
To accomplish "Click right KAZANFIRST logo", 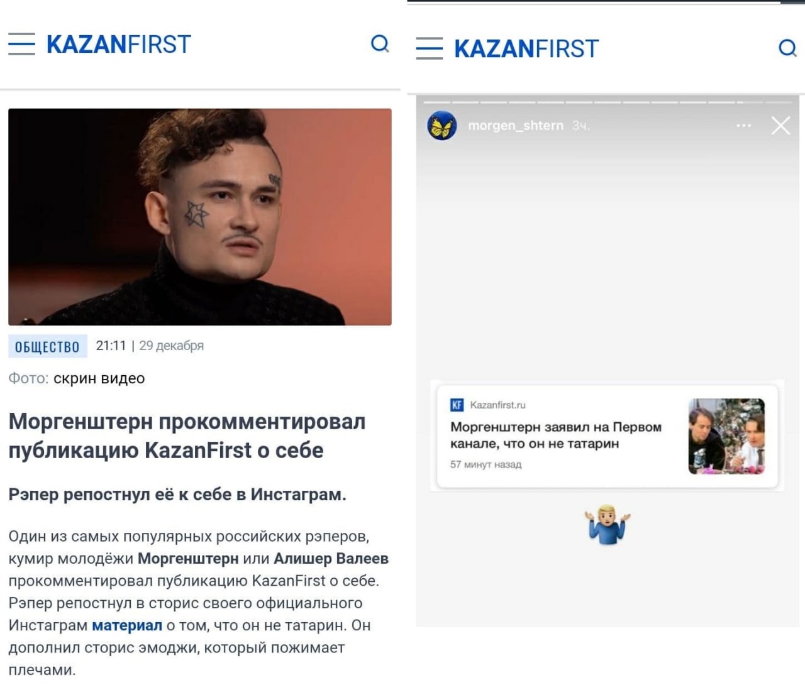I will 526,49.
